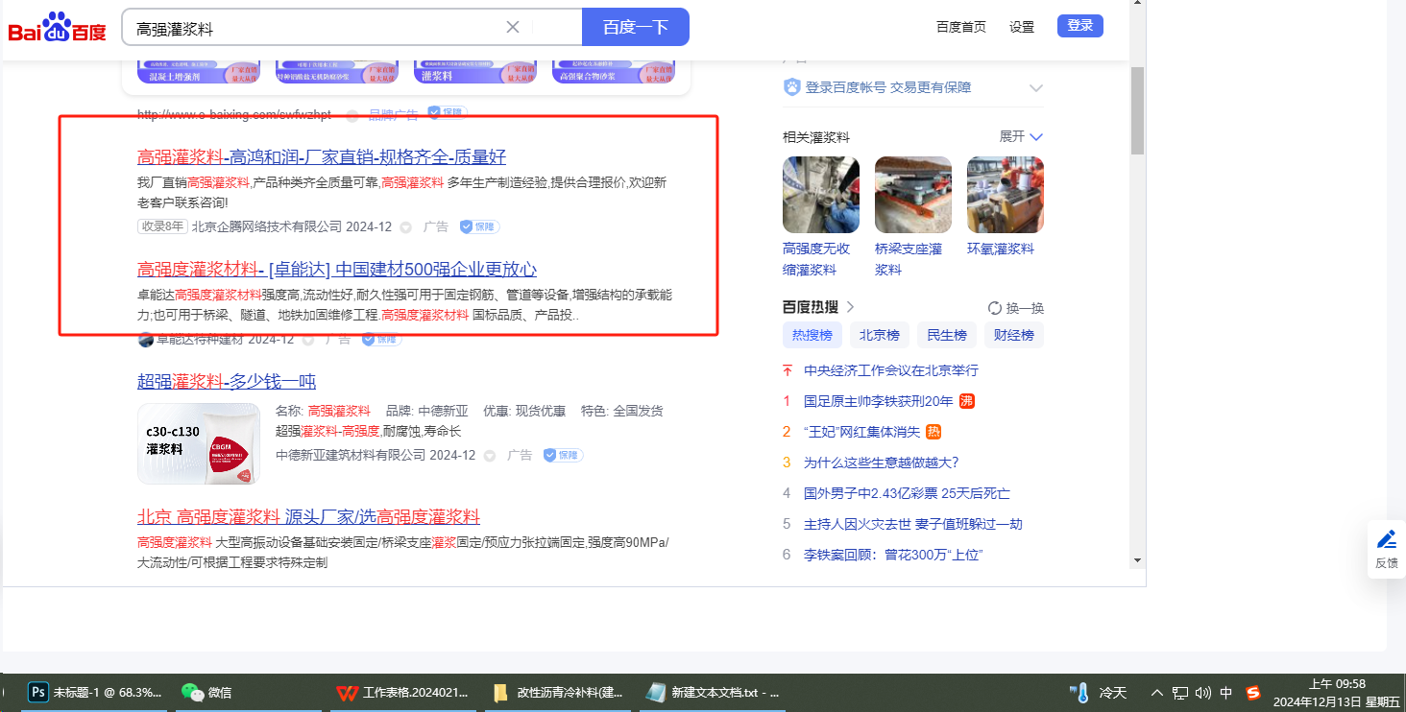The height and width of the screenshot is (712, 1406).
Task: Go to 百度首页 link
Action: click(961, 27)
